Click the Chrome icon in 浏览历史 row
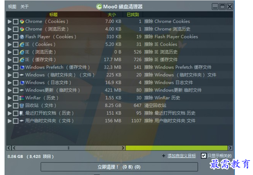 (22, 29)
